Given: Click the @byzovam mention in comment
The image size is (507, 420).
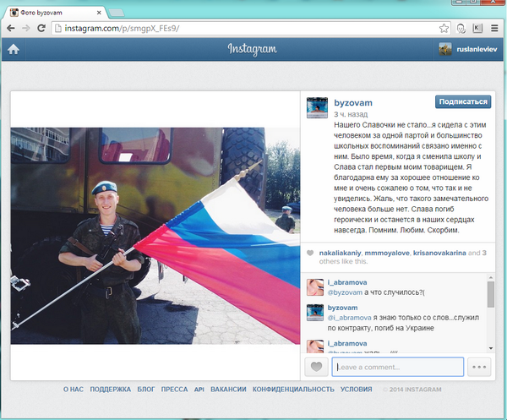Looking at the screenshot, I should point(345,292).
